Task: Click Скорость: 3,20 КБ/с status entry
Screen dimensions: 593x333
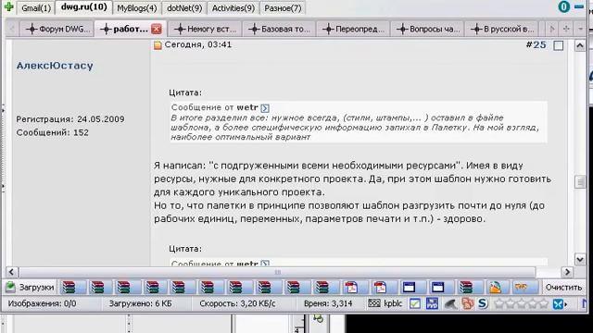Action: click(x=237, y=303)
